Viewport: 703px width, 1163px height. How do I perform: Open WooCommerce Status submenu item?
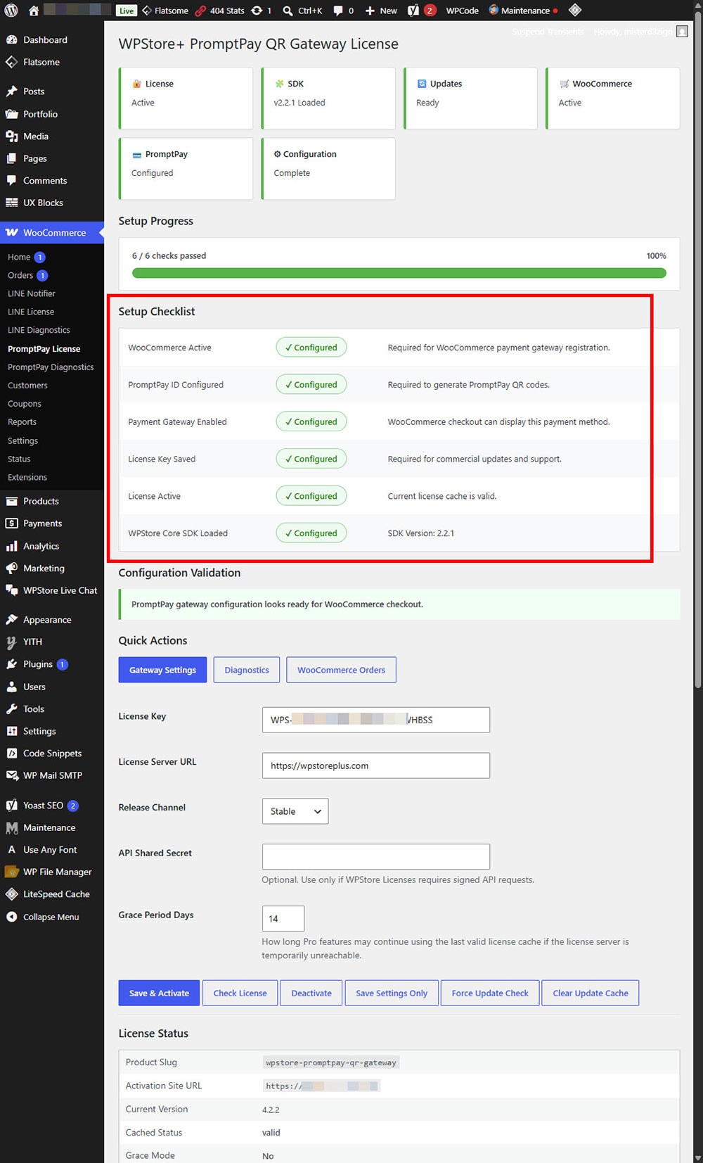tap(19, 459)
